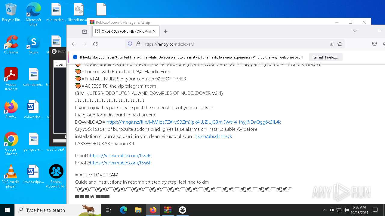This screenshot has height=216, width=385.
Task: Expand the list all tabs chevron
Action: point(355,31)
